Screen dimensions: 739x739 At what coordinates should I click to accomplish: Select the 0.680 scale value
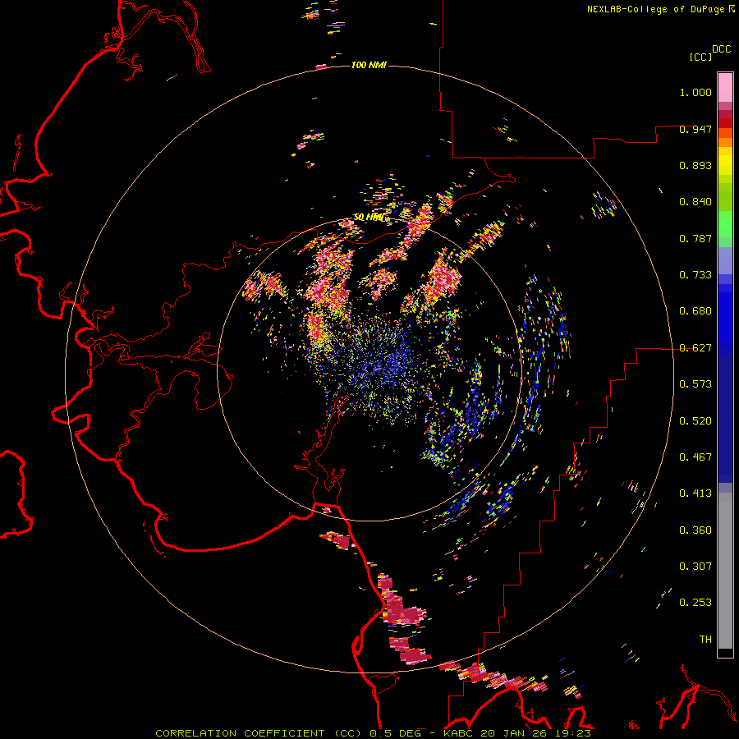point(695,311)
